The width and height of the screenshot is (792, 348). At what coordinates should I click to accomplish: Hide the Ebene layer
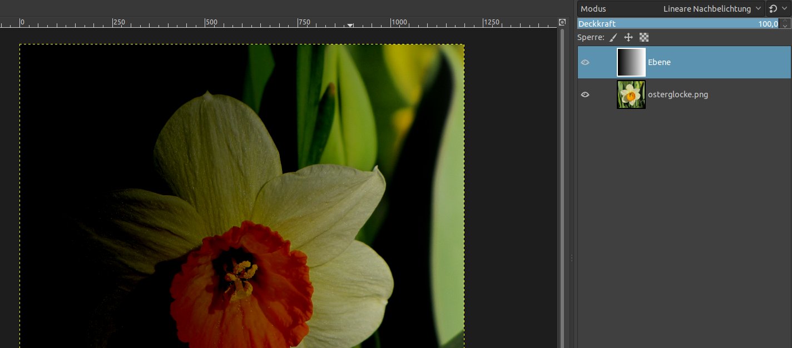pyautogui.click(x=585, y=62)
